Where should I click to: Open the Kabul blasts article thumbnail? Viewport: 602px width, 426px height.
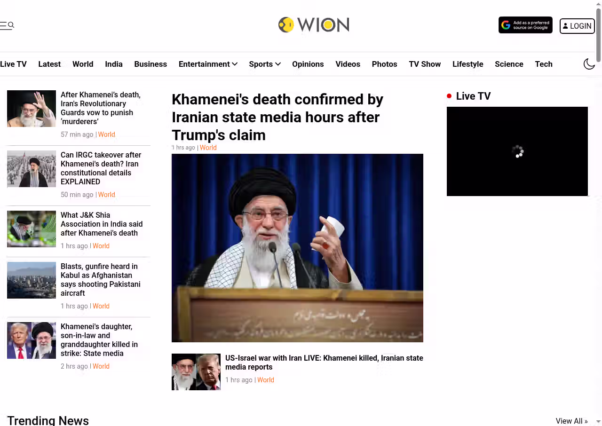tap(32, 280)
